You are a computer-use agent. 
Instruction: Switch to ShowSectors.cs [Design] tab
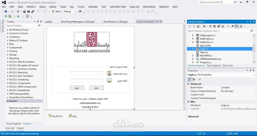coord(115,22)
